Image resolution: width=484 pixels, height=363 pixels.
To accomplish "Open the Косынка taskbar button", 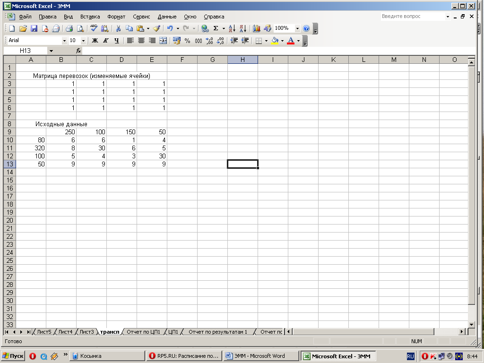I will click(107, 356).
